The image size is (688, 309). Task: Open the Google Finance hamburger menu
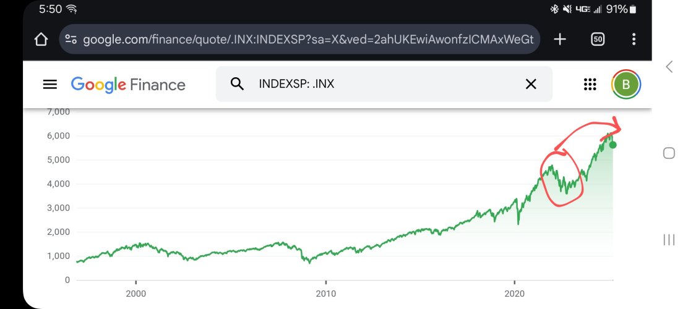pos(50,84)
